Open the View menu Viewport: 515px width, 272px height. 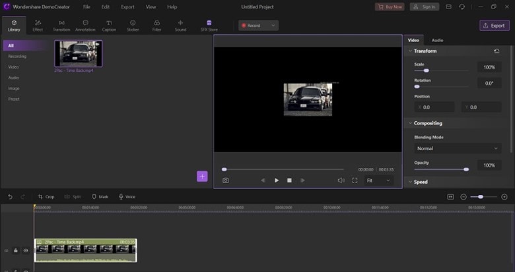click(x=151, y=7)
